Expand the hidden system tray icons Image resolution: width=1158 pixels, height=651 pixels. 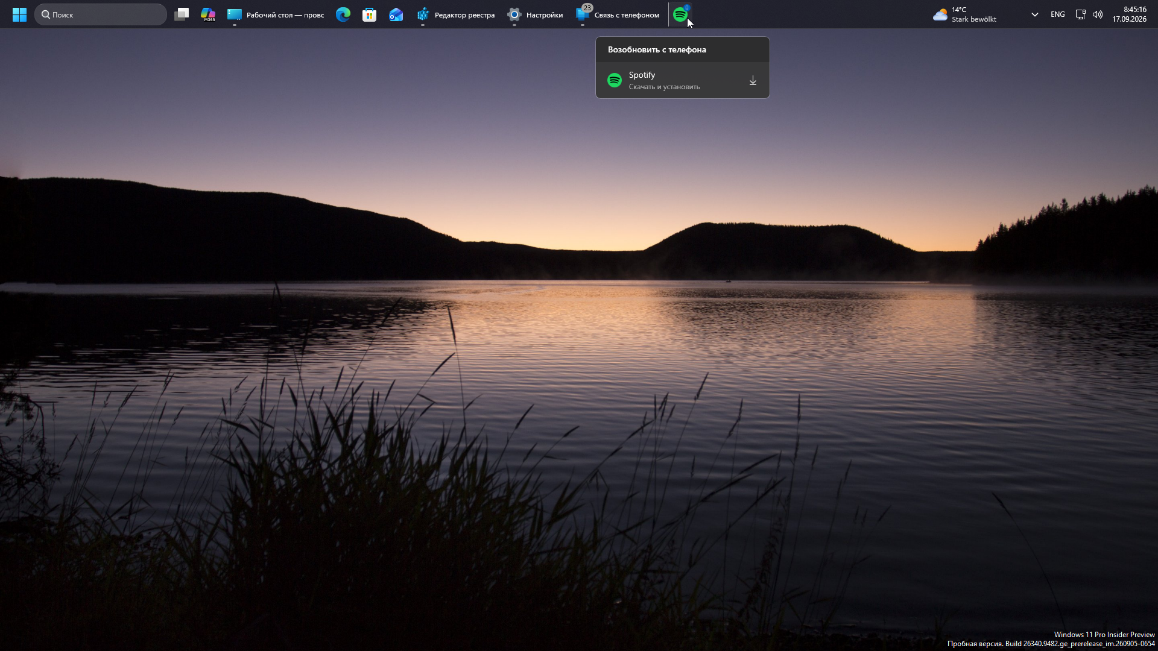point(1035,14)
